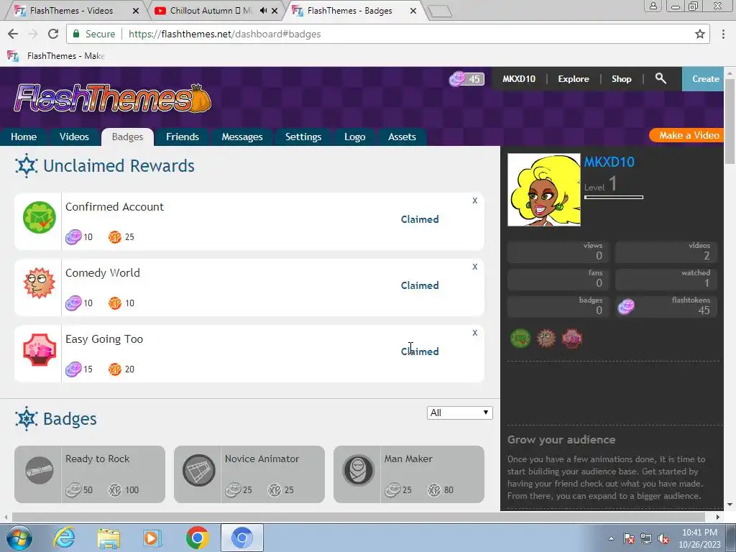Click the brown spiky earned badge in sidebar
Viewport: 736px width, 552px height.
pos(546,338)
